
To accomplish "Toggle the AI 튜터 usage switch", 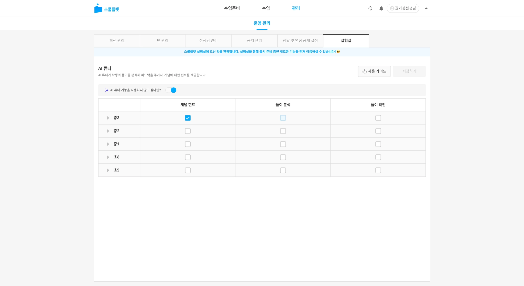I will click(x=171, y=90).
